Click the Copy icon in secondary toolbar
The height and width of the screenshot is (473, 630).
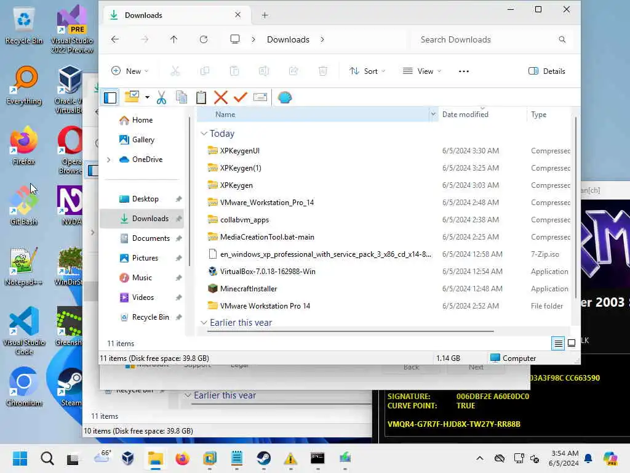pos(181,97)
